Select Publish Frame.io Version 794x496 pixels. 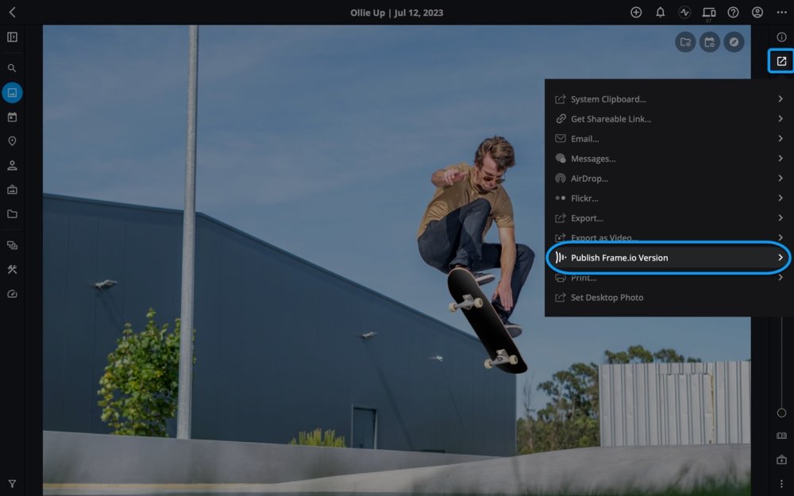point(669,258)
